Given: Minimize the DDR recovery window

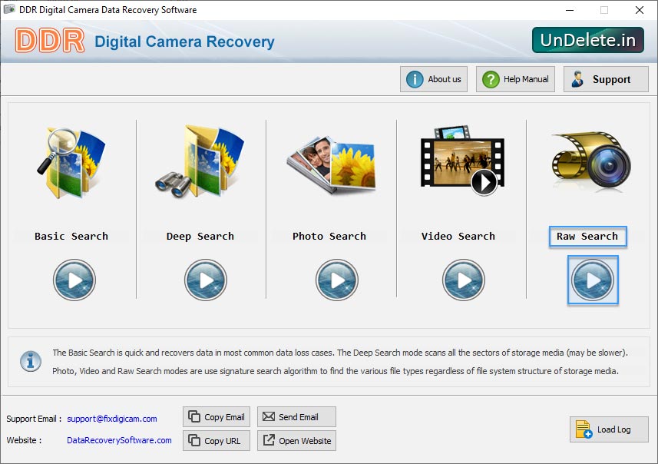Looking at the screenshot, I should pyautogui.click(x=570, y=10).
